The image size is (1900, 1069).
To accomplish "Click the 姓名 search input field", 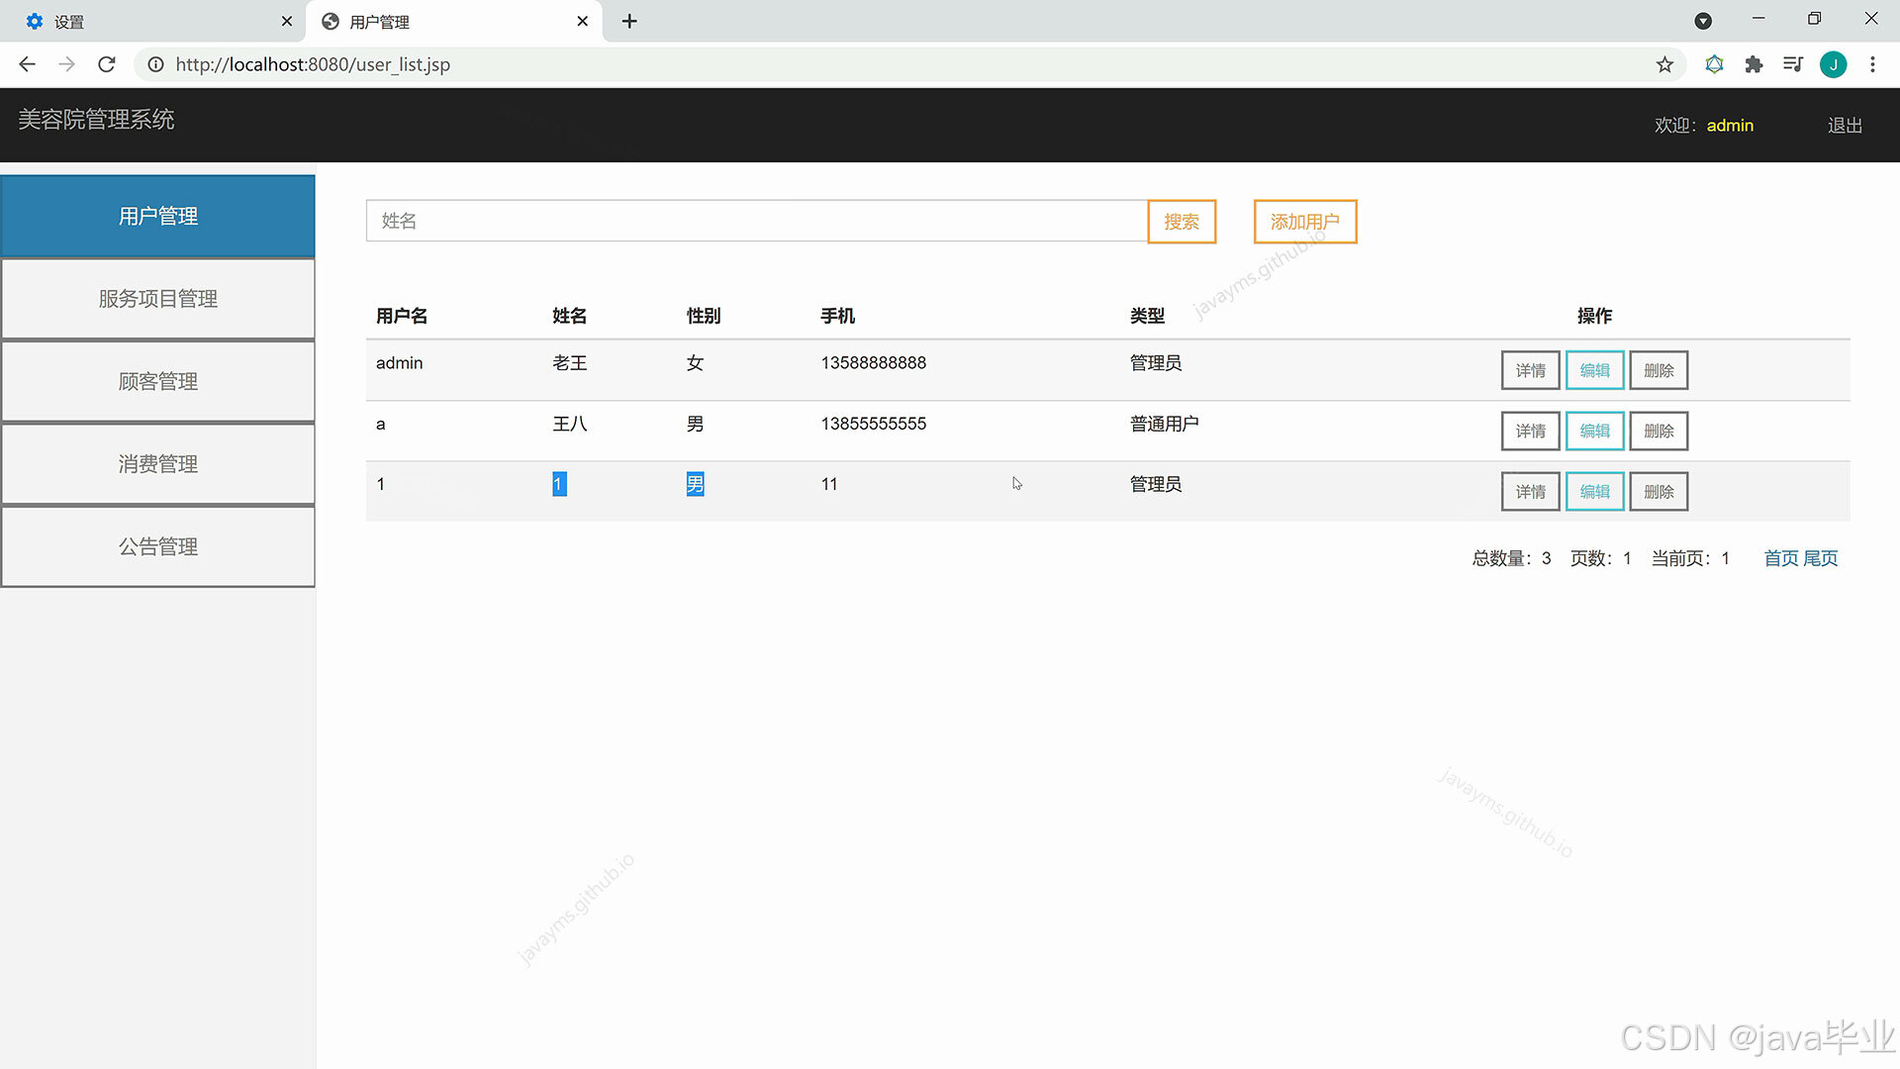I will tap(757, 221).
